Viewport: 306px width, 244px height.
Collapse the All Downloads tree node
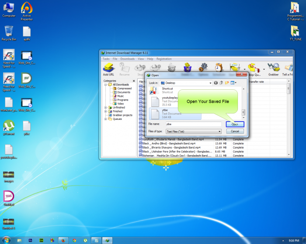tap(105, 85)
